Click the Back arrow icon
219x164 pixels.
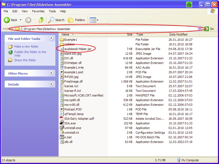click(7, 20)
